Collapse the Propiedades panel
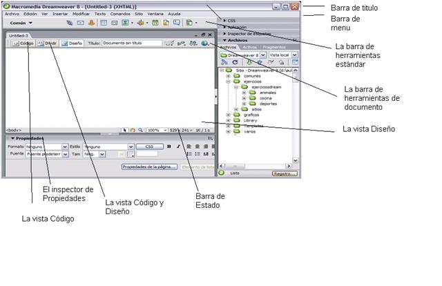 tap(12, 138)
